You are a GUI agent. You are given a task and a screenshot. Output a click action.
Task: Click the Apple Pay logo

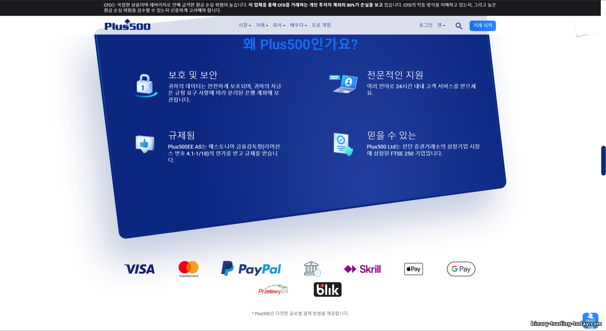click(x=413, y=269)
